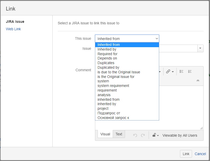Pick 'is due to the Original Issue'
The width and height of the screenshot is (210, 161).
pos(119,72)
